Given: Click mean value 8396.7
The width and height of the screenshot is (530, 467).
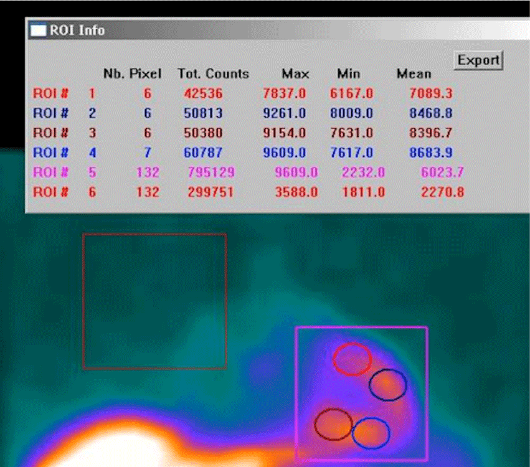Looking at the screenshot, I should [x=431, y=133].
